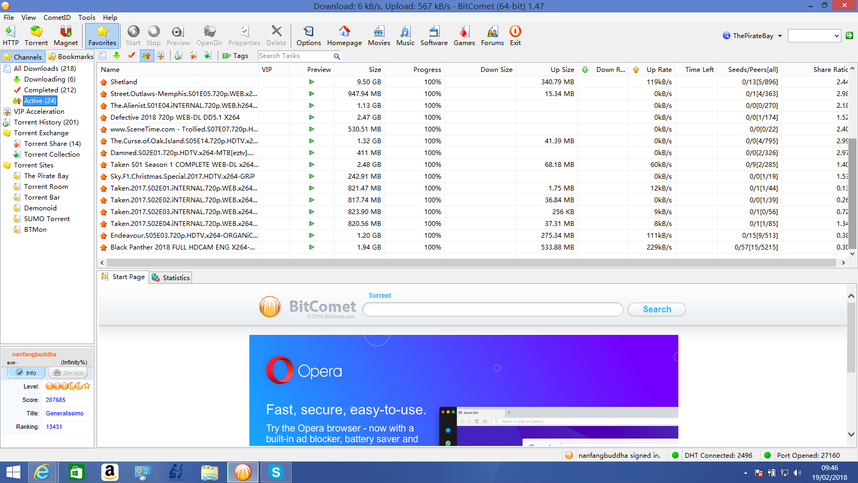The width and height of the screenshot is (858, 483).
Task: Open Skype from the taskbar
Action: pyautogui.click(x=276, y=472)
